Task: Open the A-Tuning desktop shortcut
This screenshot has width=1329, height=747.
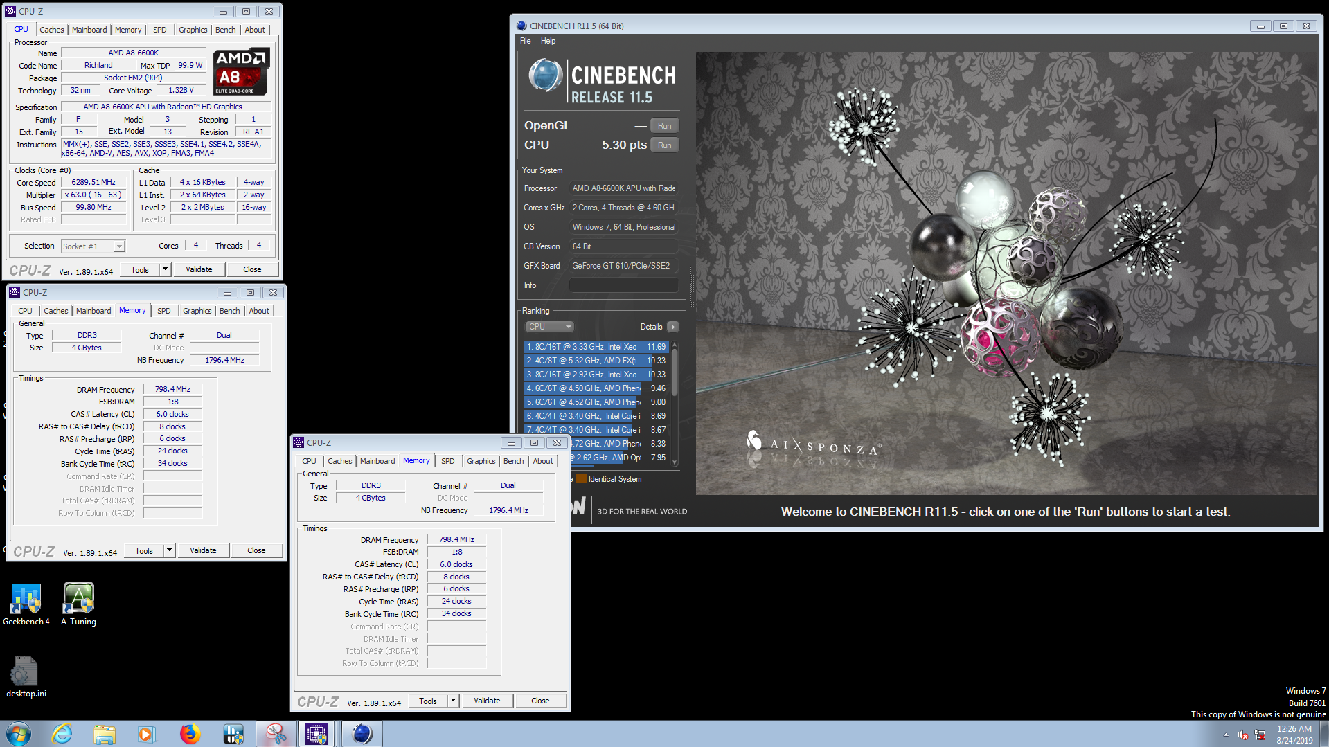Action: (78, 604)
